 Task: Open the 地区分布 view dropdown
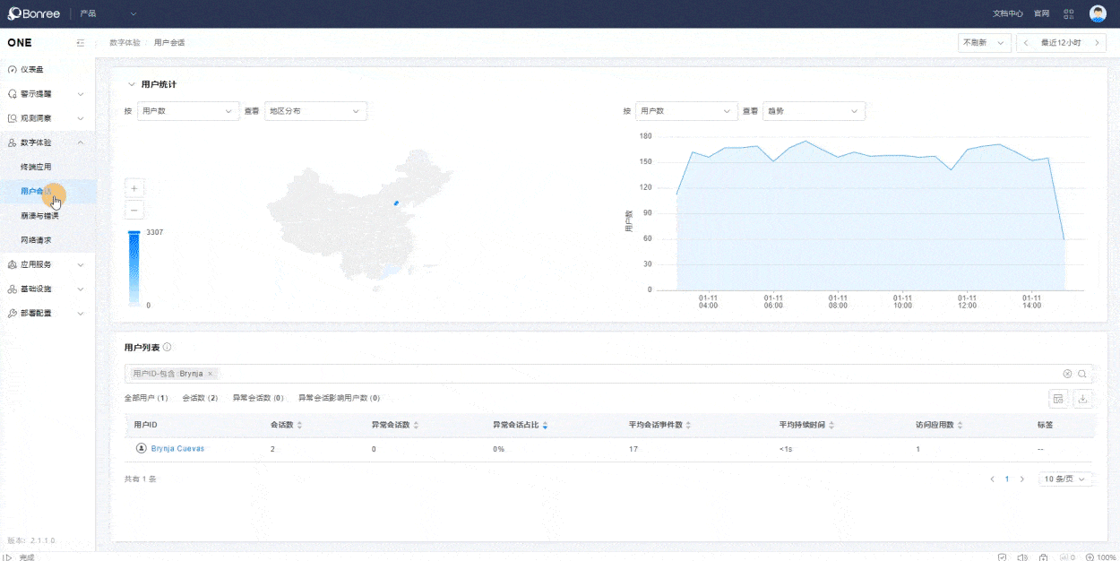point(315,111)
